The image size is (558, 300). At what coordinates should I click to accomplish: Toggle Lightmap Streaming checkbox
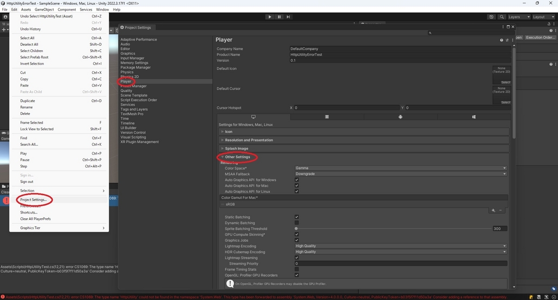pyautogui.click(x=297, y=258)
